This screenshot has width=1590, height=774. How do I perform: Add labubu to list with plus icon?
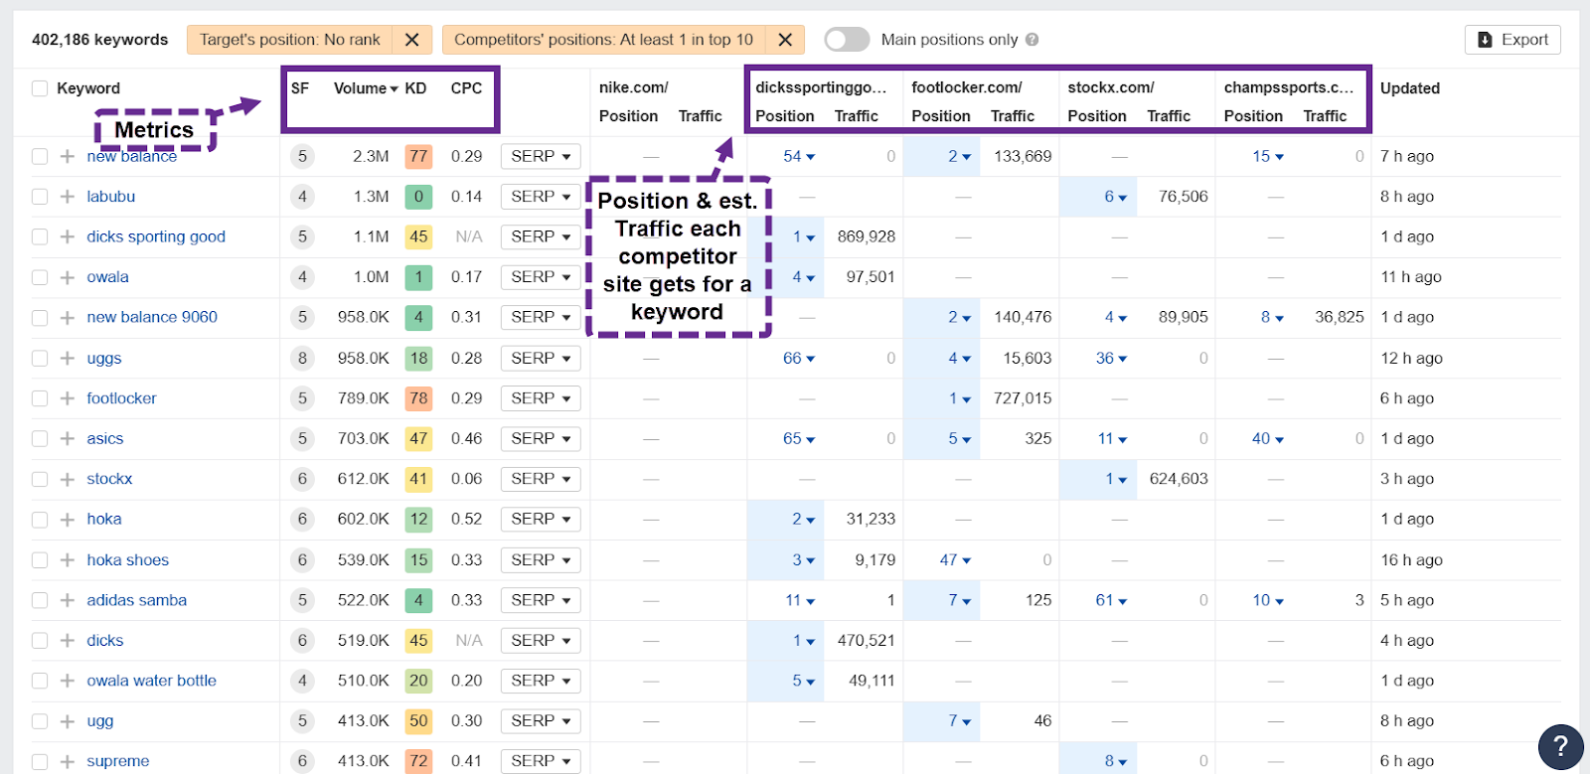coord(68,197)
